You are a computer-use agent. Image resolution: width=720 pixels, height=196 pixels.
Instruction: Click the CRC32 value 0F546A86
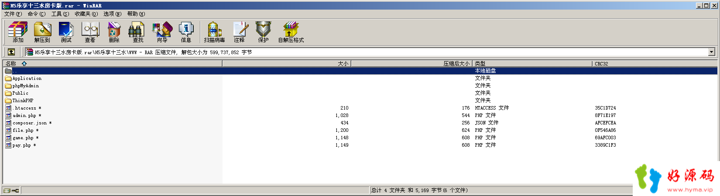coord(605,131)
